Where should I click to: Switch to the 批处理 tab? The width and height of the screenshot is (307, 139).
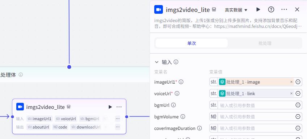tap(265, 43)
